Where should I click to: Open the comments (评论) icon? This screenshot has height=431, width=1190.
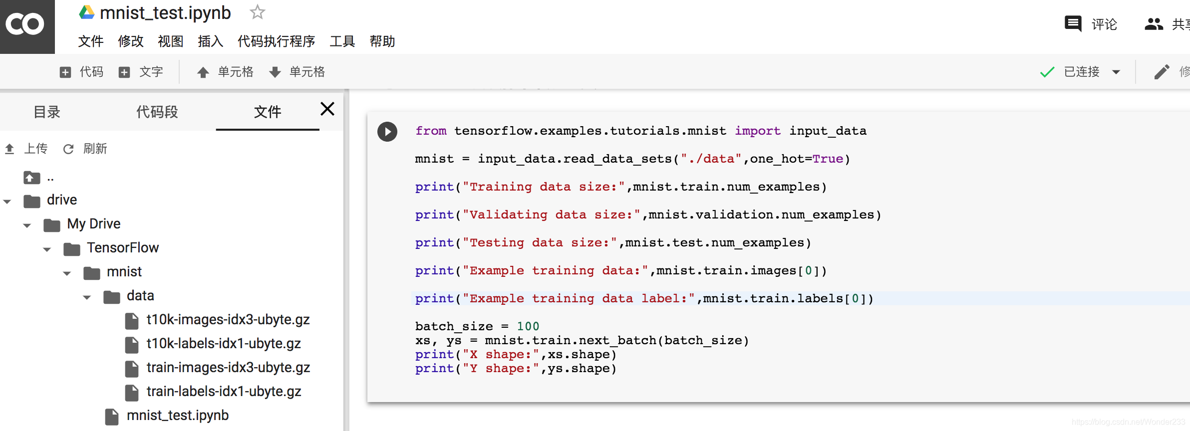click(1073, 23)
